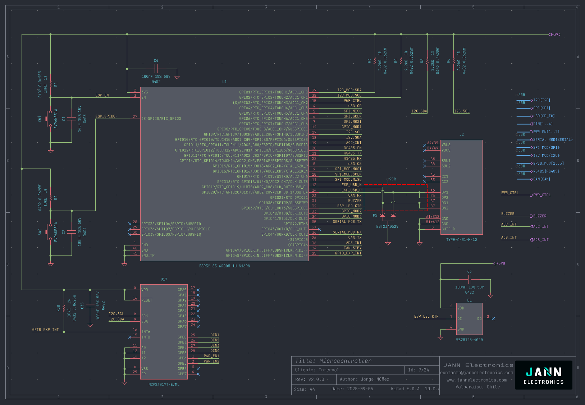Select the CAN{CAN} hierarchical label

pos(541,179)
